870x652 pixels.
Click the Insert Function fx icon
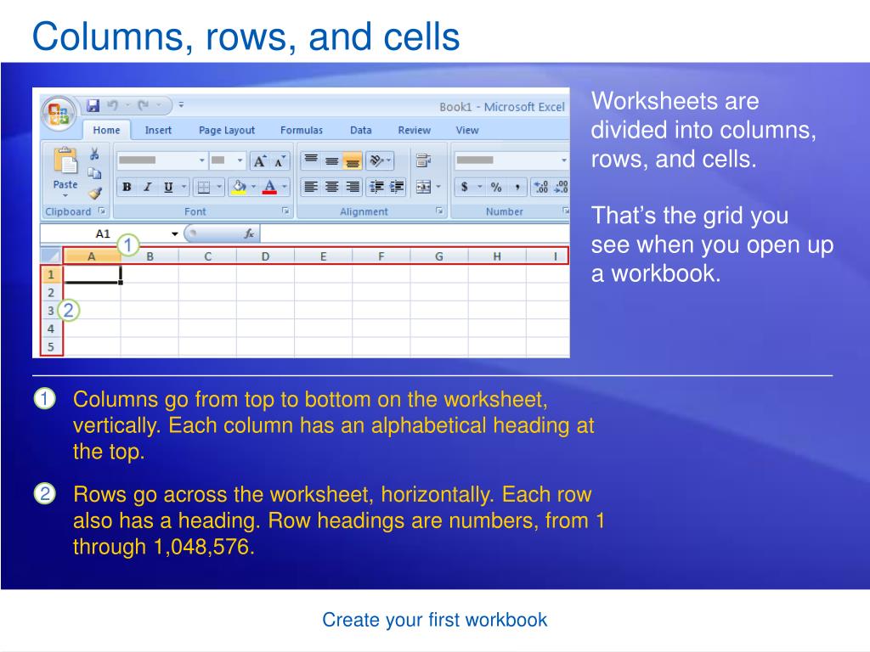(249, 233)
